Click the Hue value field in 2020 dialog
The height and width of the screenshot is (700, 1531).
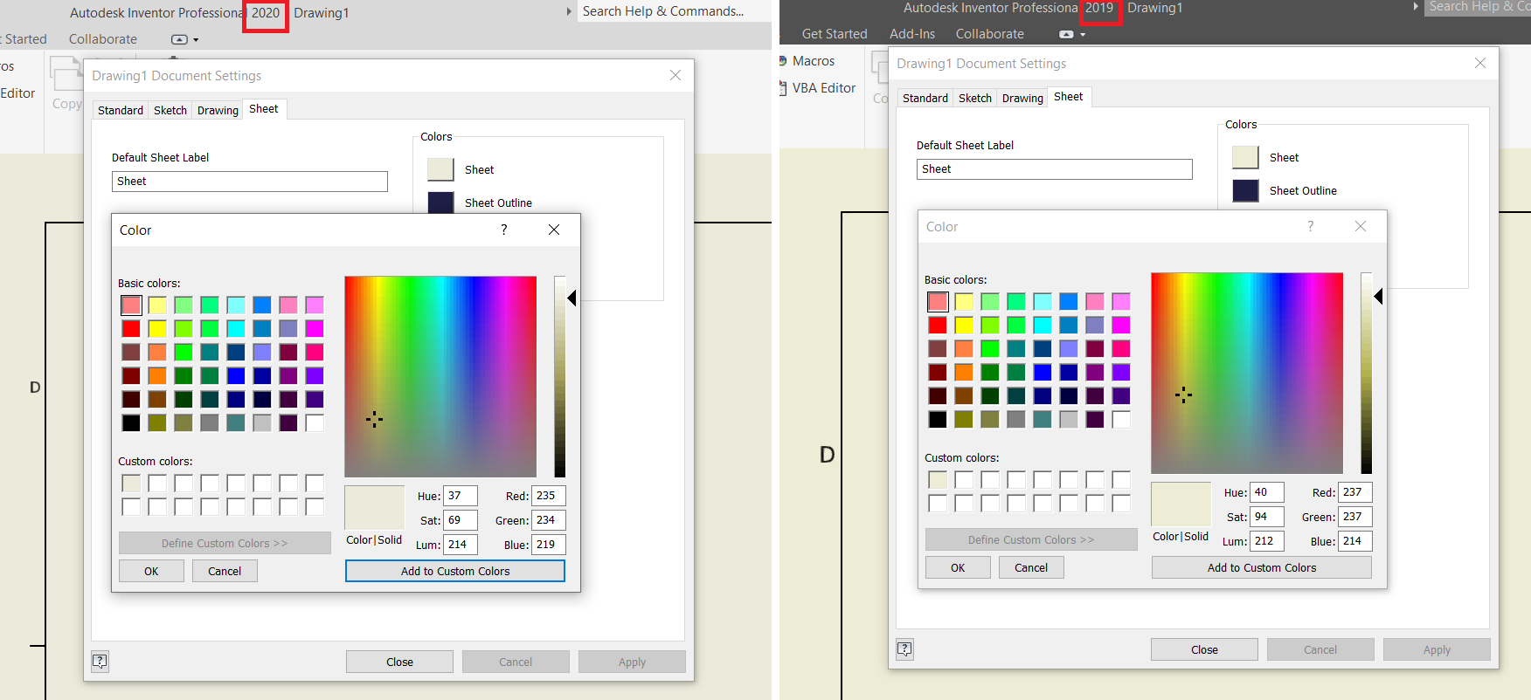click(x=460, y=496)
